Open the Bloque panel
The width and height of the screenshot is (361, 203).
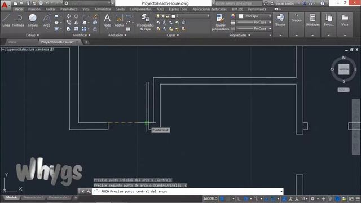pyautogui.click(x=280, y=20)
